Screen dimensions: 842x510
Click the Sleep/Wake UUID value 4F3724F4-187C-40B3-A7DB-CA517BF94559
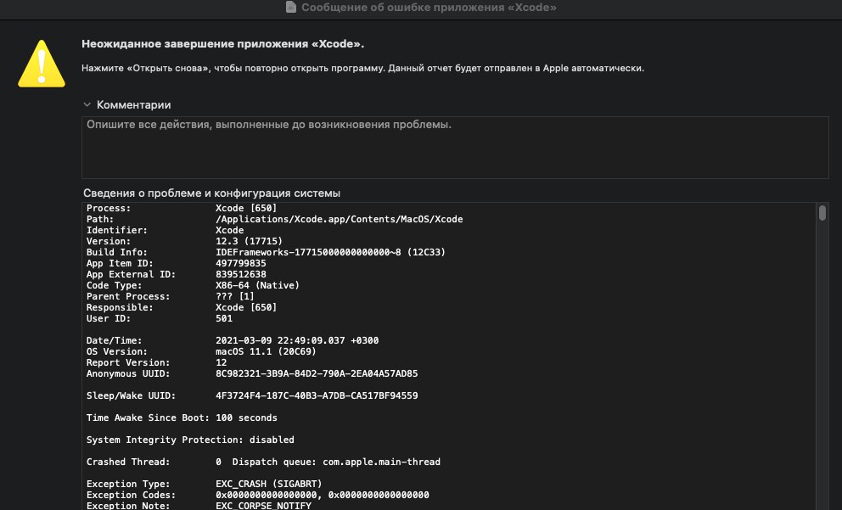[317, 395]
